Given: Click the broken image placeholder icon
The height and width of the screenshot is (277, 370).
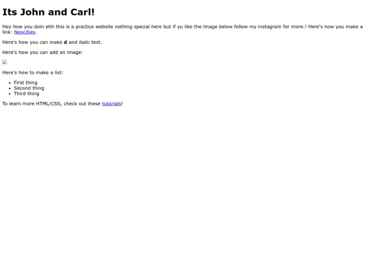Looking at the screenshot, I should click(x=5, y=62).
